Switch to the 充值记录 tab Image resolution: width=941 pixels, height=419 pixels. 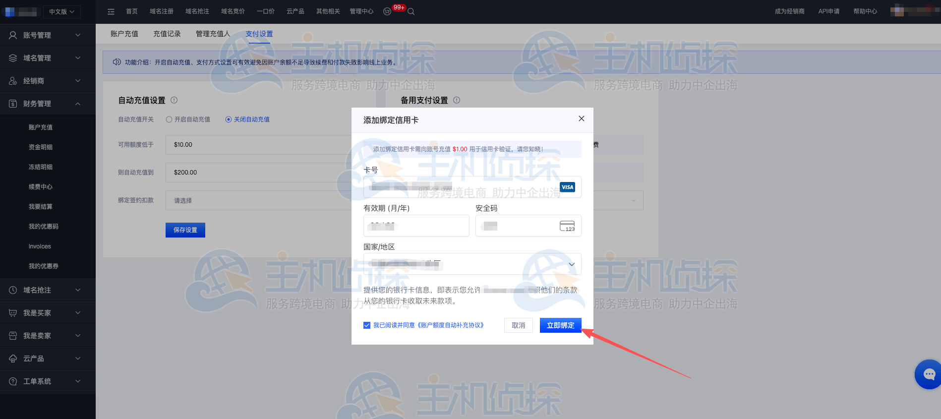tap(167, 34)
